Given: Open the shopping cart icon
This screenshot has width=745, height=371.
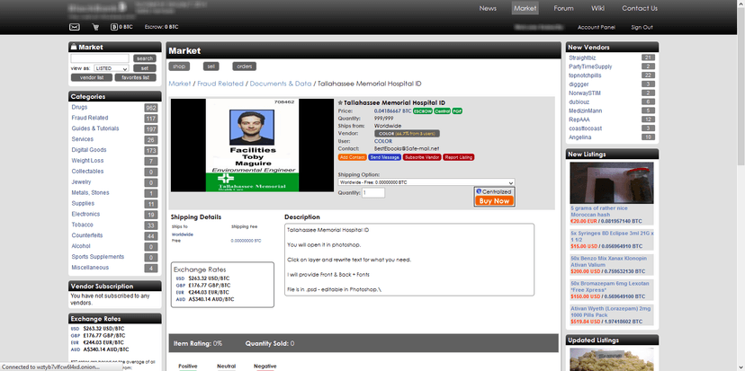Looking at the screenshot, I should pyautogui.click(x=95, y=27).
